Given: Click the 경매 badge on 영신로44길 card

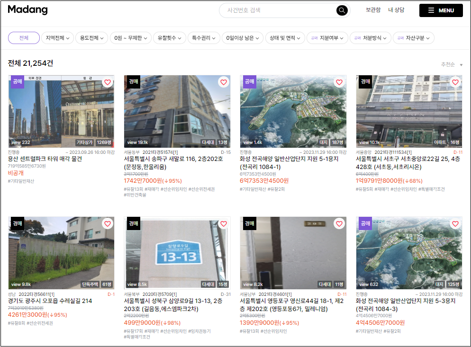Looking at the screenshot, I should 250,223.
